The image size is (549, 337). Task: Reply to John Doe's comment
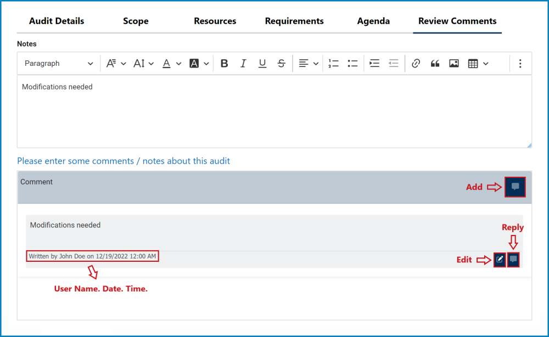click(513, 259)
